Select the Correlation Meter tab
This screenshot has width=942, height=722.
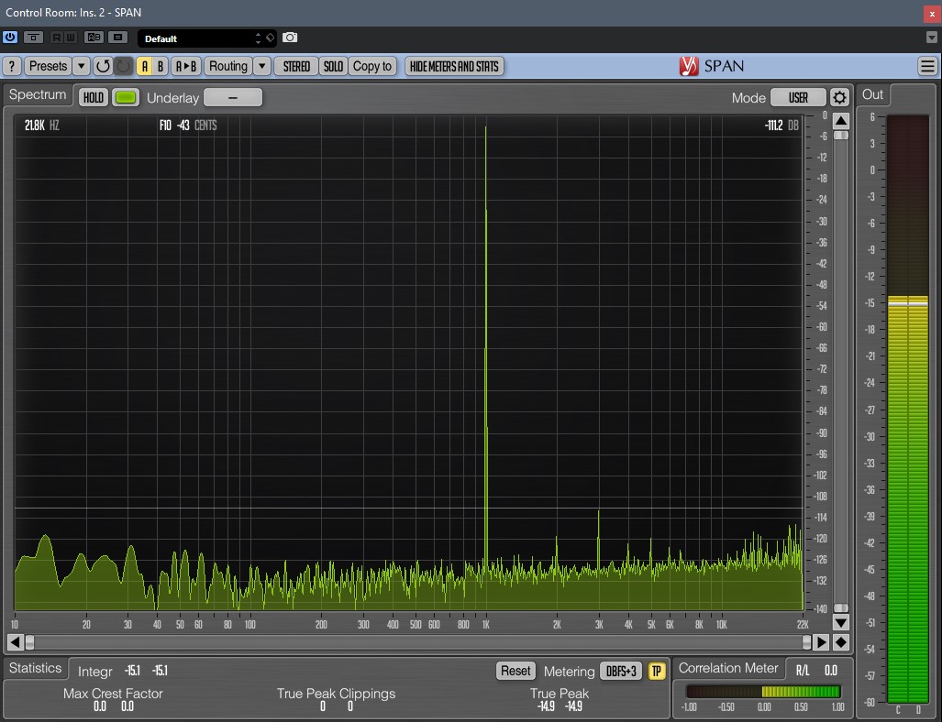728,668
